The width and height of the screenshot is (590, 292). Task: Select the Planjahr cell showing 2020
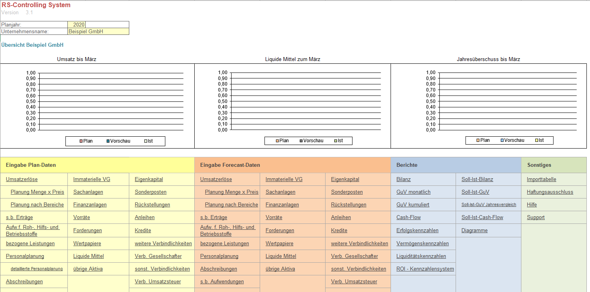(x=77, y=25)
